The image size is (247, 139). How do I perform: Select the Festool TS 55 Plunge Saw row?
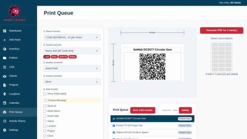pos(152,126)
